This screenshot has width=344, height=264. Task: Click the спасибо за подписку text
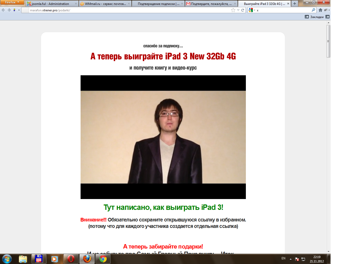pos(163,46)
